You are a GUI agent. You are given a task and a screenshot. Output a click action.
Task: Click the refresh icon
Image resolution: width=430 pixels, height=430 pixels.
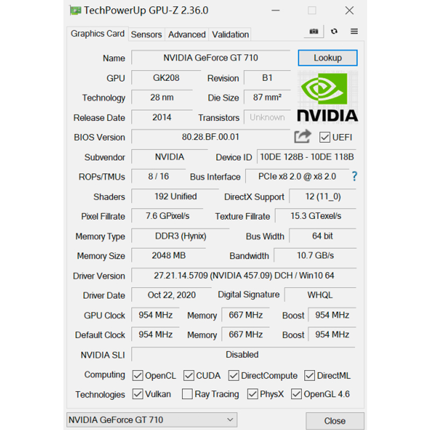pyautogui.click(x=334, y=31)
